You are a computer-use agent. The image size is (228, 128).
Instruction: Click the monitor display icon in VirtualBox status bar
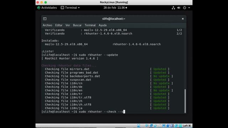164,126
